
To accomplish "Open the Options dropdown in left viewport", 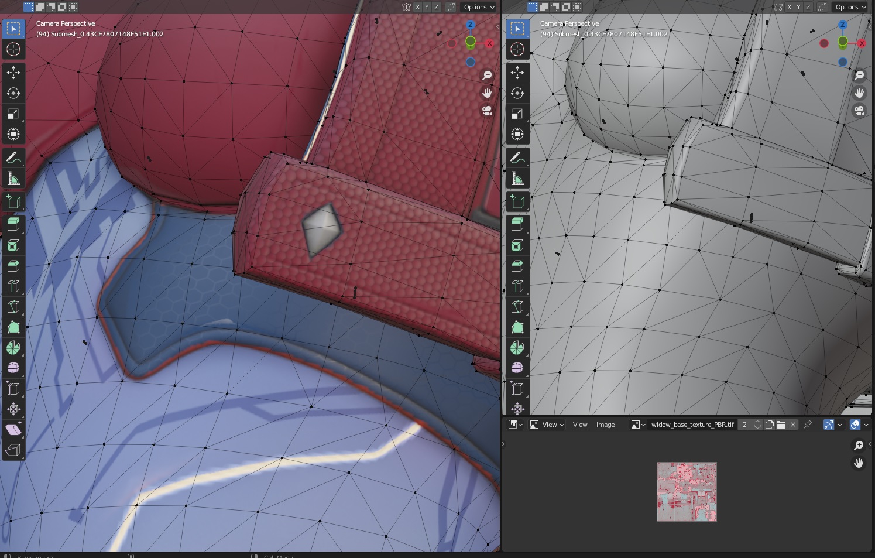I will coord(479,7).
